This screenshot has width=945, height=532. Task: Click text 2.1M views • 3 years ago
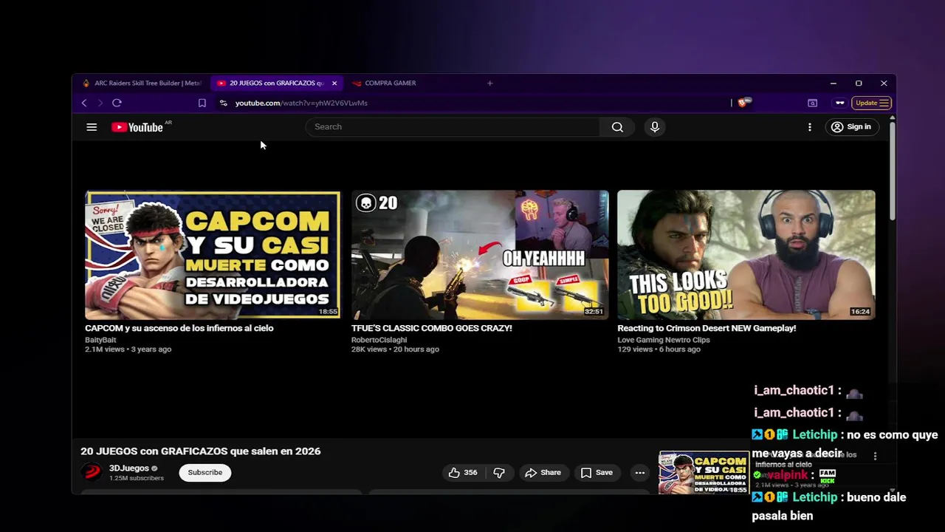coord(128,349)
